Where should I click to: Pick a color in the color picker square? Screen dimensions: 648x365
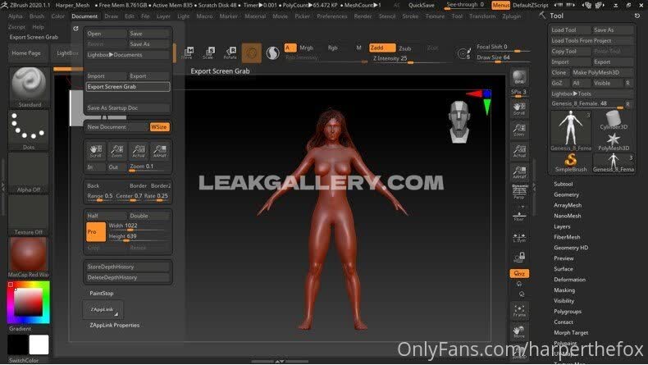pos(29,302)
